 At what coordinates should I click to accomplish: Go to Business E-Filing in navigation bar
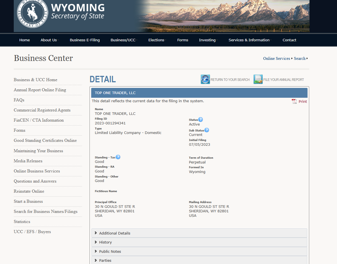coord(85,40)
